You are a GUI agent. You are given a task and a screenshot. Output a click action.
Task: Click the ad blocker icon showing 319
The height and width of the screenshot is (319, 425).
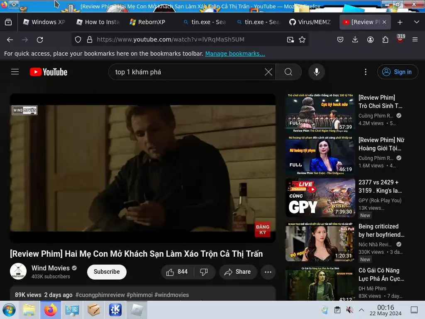pos(401,39)
